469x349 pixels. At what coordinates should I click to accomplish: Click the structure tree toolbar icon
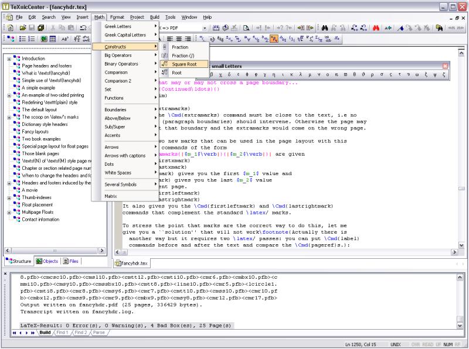point(11,39)
